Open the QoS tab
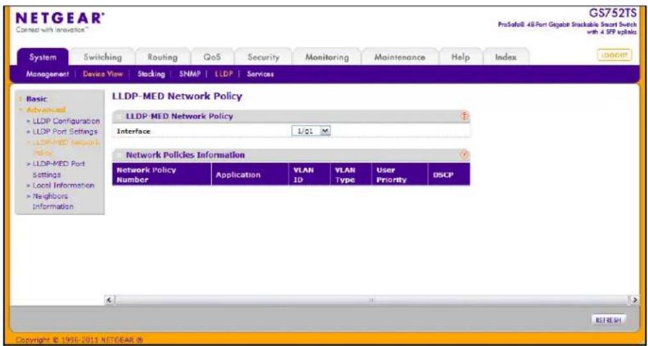Viewport: 648px width, 346px height. click(213, 58)
